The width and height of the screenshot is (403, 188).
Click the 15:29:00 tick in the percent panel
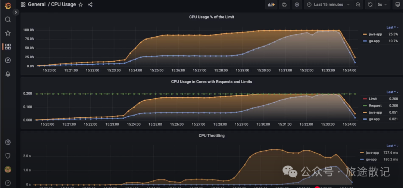(x=243, y=70)
